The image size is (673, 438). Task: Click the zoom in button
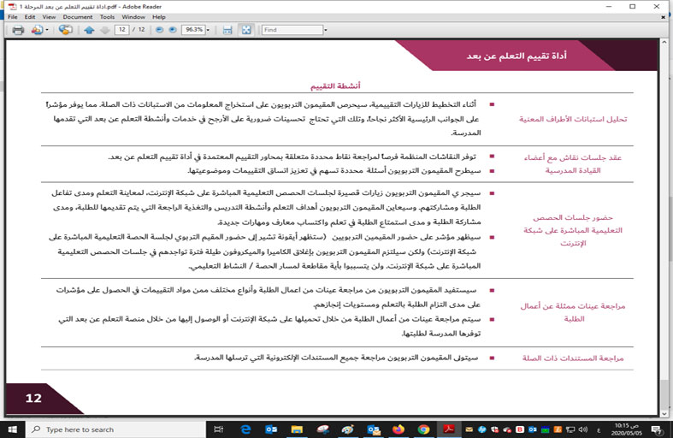tap(173, 30)
